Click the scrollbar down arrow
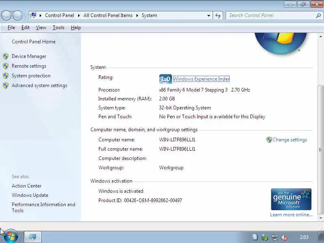324x243 pixels. 320,218
